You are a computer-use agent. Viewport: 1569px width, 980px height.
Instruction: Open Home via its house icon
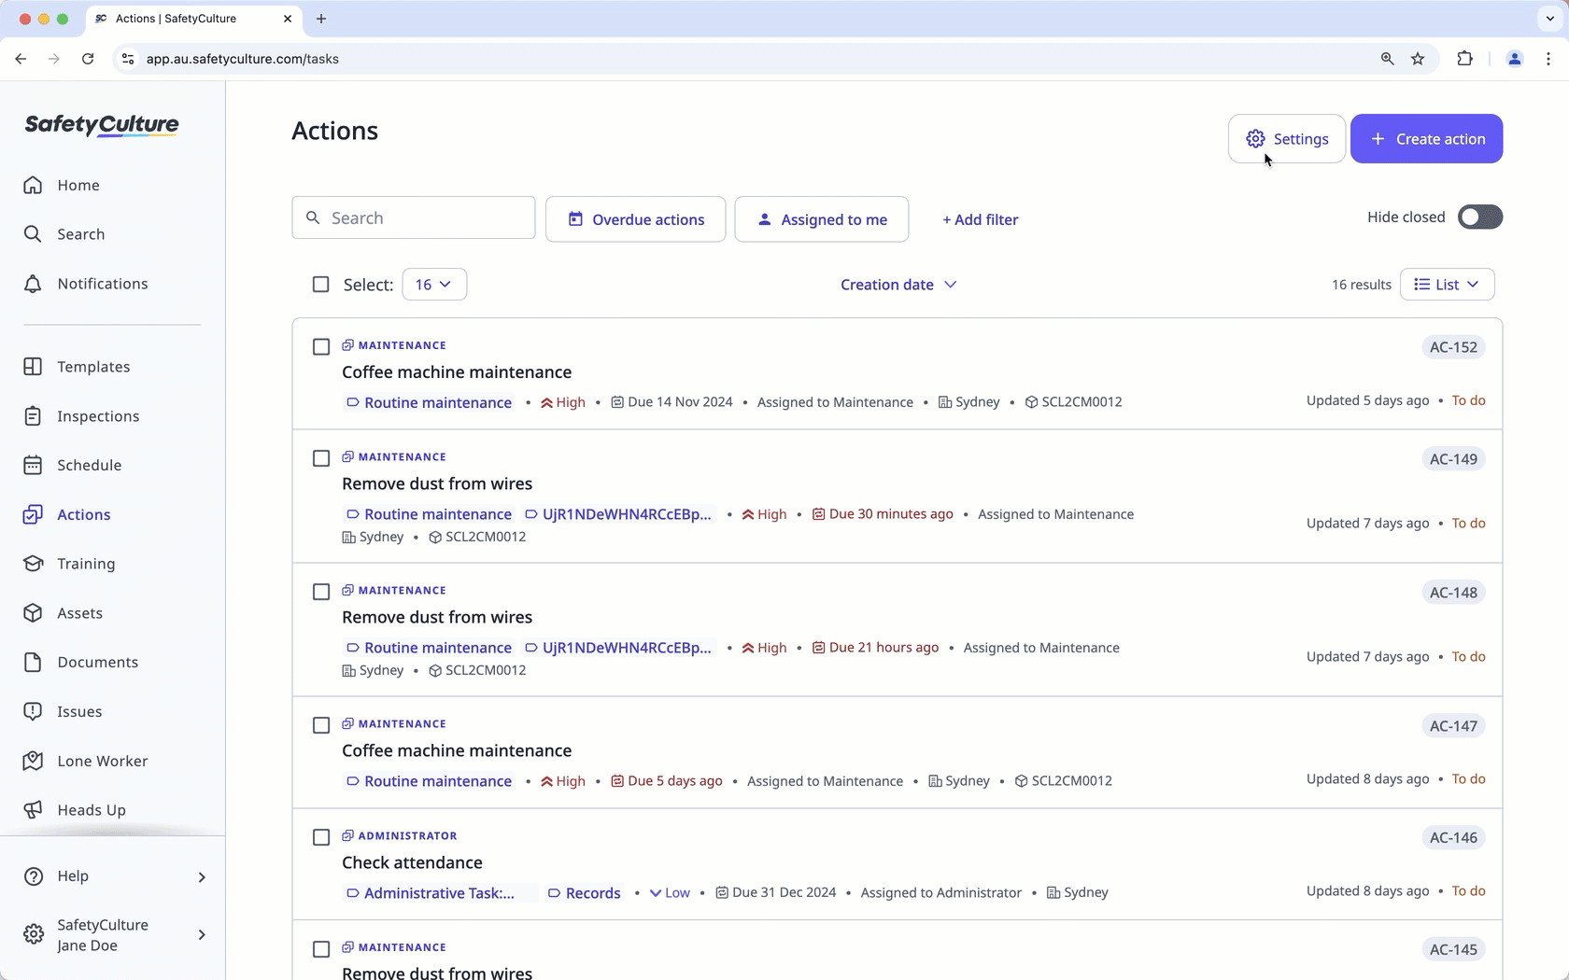(33, 185)
